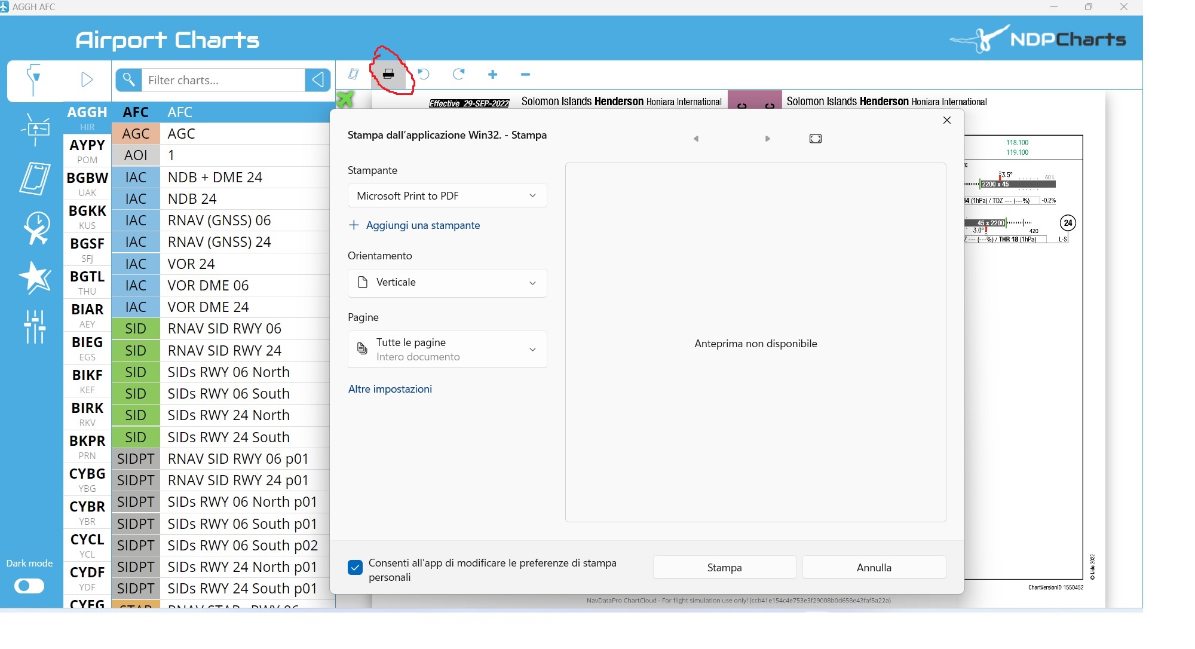This screenshot has height=649, width=1195.
Task: Open the Altre impostazioni link
Action: [x=390, y=389]
